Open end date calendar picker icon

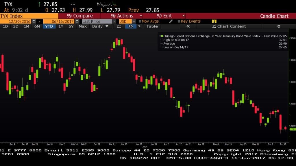77,21
